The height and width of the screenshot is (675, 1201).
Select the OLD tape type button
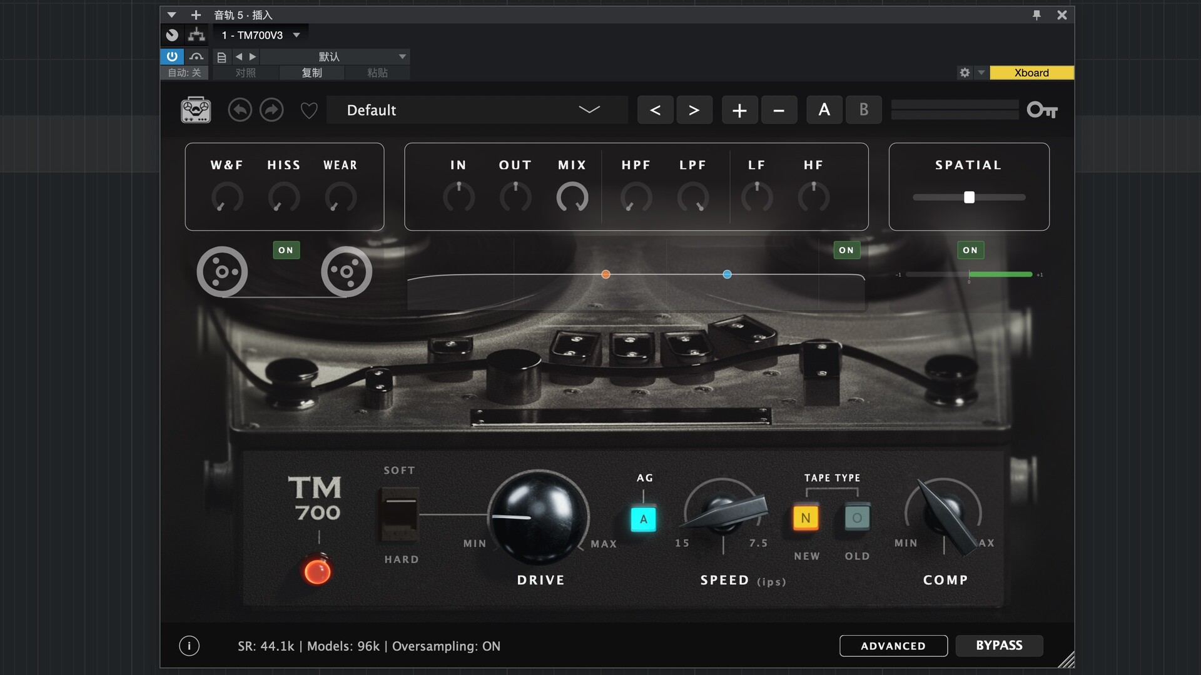tap(857, 517)
